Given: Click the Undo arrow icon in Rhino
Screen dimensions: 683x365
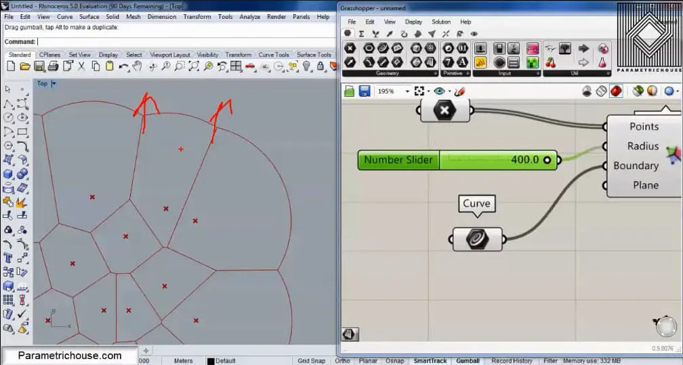Looking at the screenshot, I should point(124,66).
